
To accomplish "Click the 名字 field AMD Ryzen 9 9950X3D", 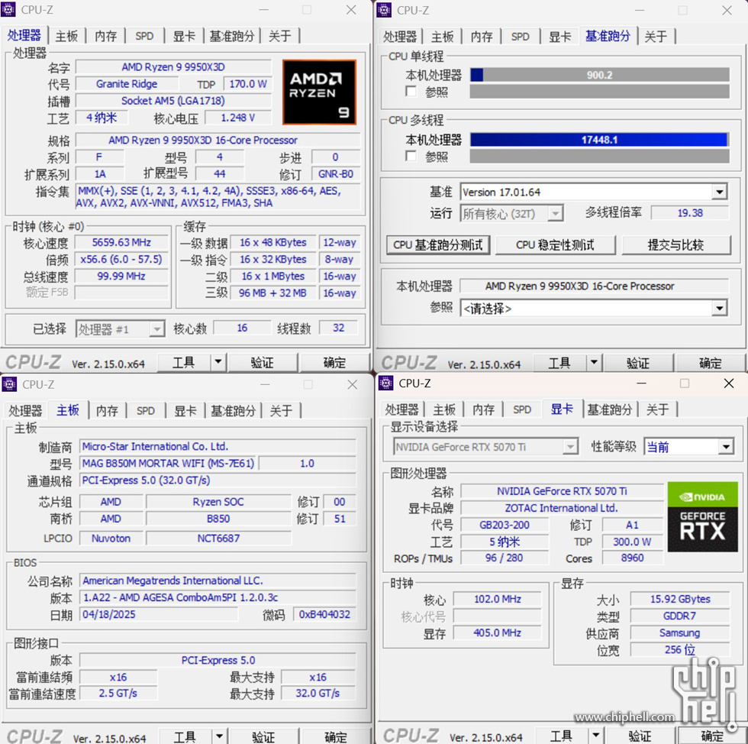I will pos(173,67).
